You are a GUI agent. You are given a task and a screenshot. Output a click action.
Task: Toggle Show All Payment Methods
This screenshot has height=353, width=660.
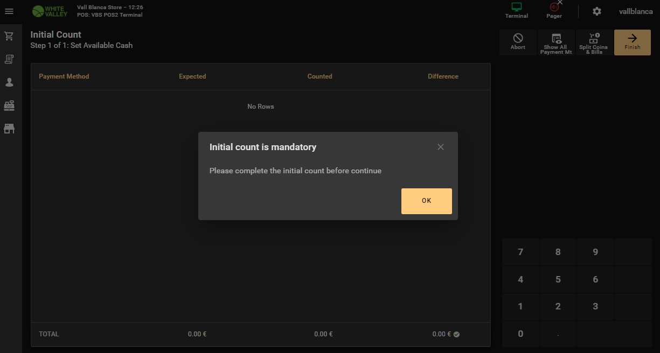[556, 42]
